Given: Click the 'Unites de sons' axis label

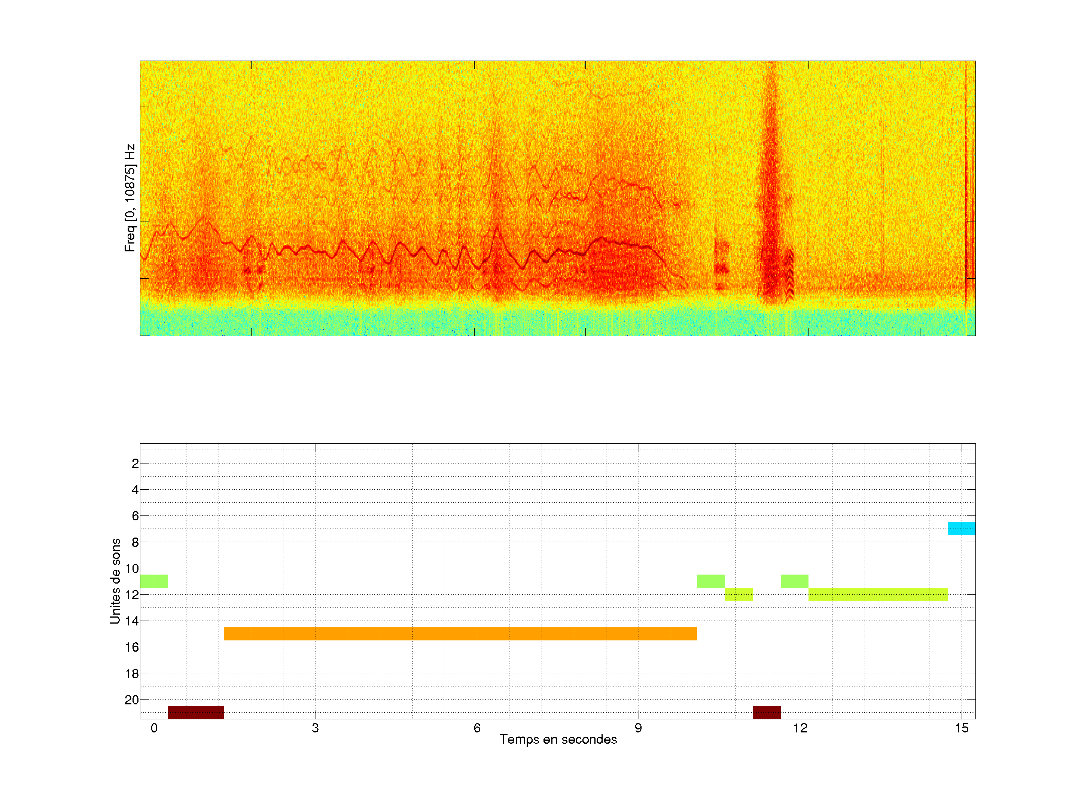Looking at the screenshot, I should coord(115,581).
